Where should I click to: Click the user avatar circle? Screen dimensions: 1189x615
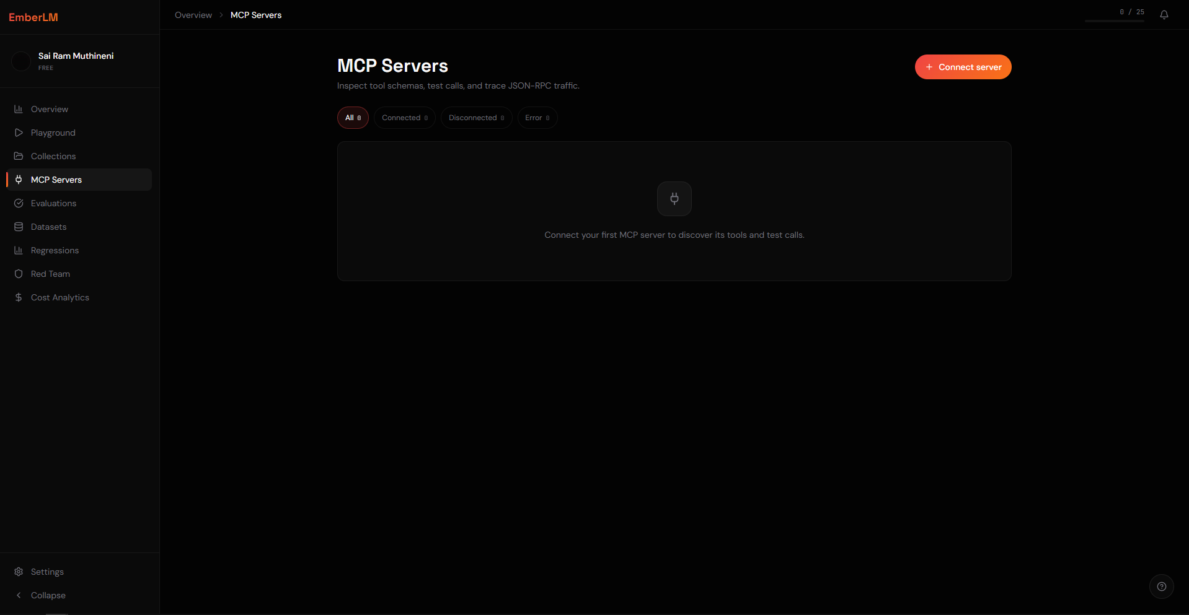21,61
